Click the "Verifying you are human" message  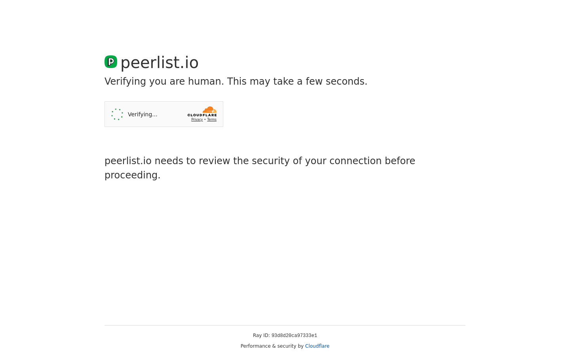(164, 81)
